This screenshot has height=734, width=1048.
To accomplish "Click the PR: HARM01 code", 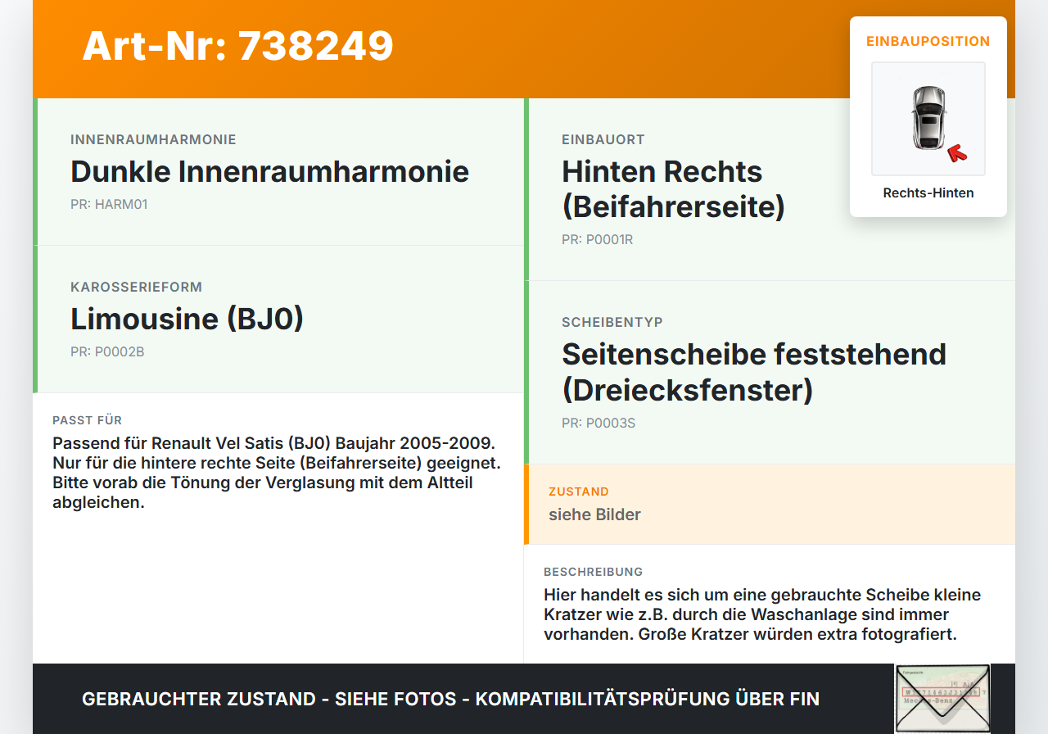I will point(109,204).
